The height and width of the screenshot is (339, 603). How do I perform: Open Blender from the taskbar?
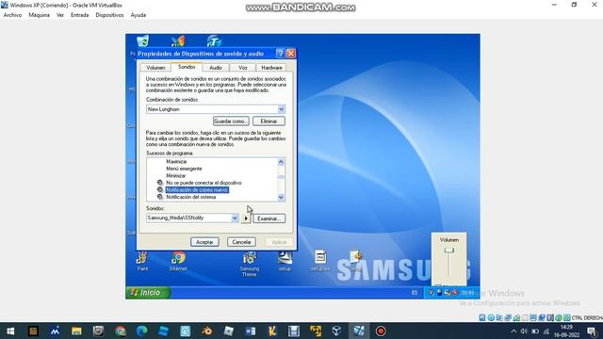click(x=207, y=331)
